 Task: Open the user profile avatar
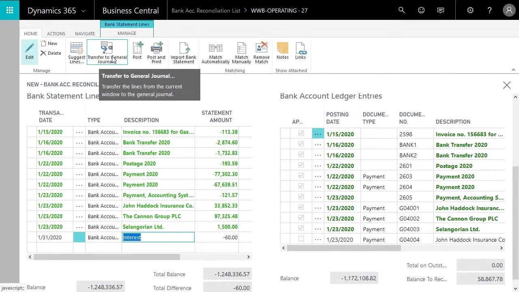tap(509, 10)
